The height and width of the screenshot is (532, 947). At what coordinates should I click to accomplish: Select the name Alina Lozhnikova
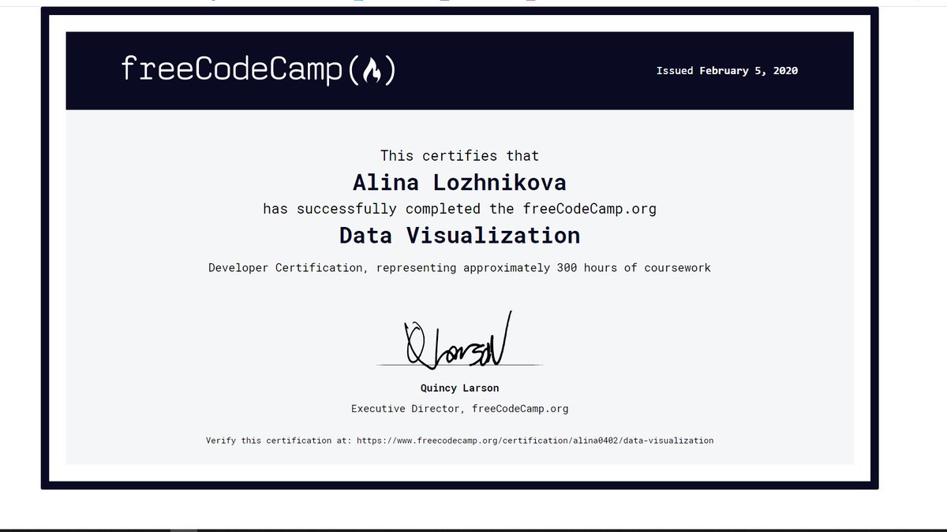point(459,183)
